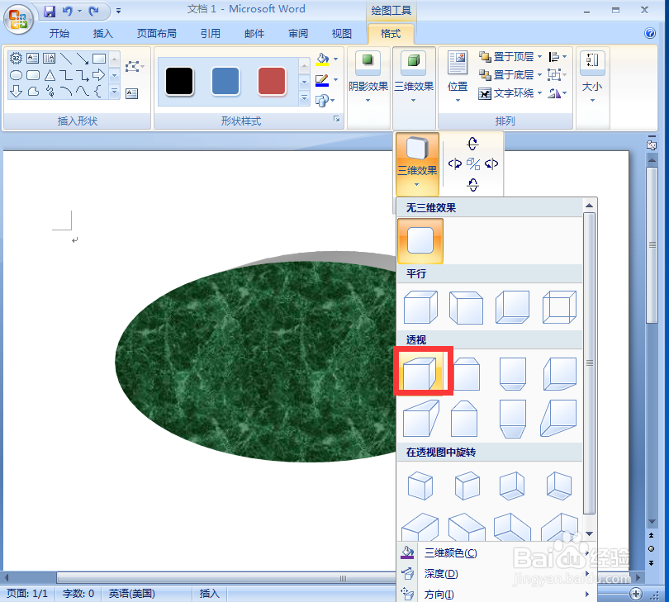Image resolution: width=669 pixels, height=602 pixels.
Task: Click the edit shape points icon
Action: pyautogui.click(x=134, y=67)
